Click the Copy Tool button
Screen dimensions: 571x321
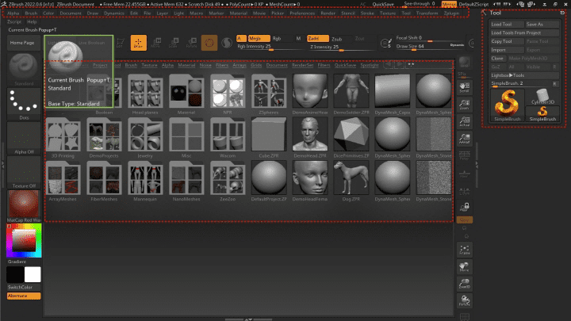(507, 41)
